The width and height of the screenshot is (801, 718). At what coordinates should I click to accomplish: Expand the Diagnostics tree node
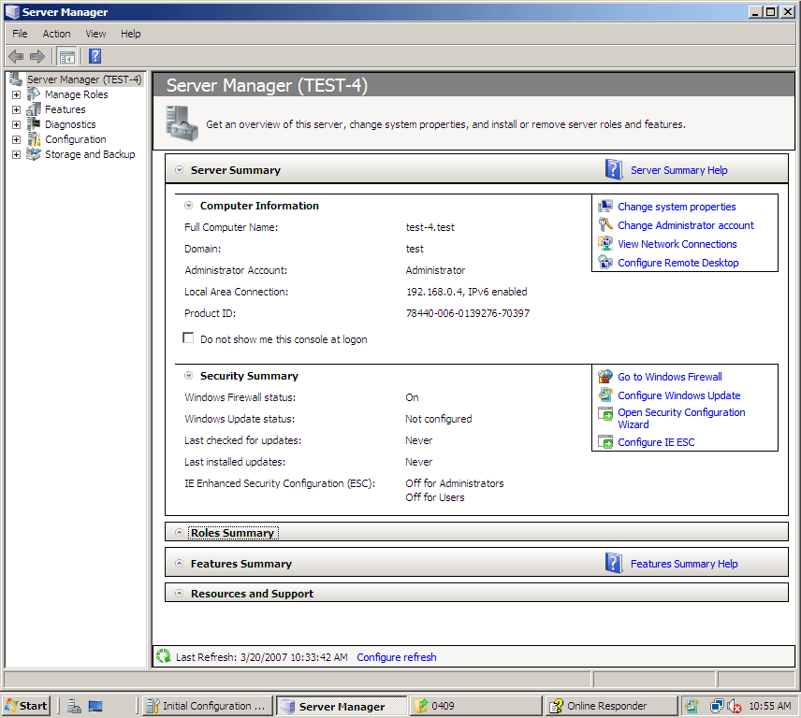click(16, 124)
